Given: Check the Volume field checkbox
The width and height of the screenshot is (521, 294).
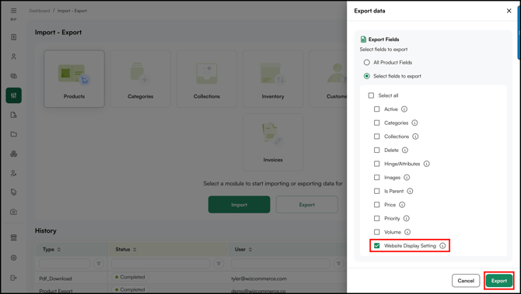Looking at the screenshot, I should tap(377, 232).
